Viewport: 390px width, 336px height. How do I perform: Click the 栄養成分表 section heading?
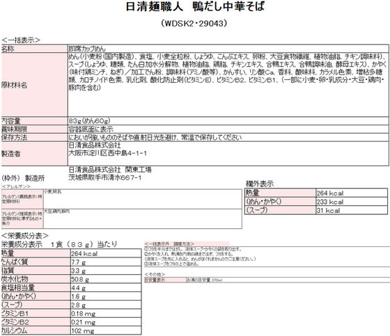point(25,236)
